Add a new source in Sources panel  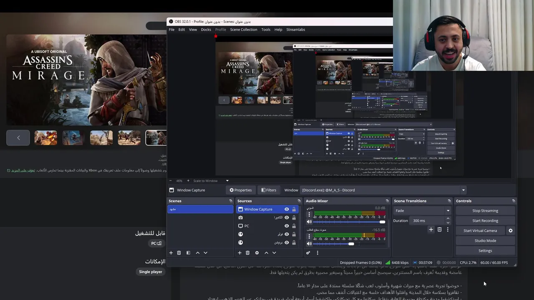click(239, 252)
